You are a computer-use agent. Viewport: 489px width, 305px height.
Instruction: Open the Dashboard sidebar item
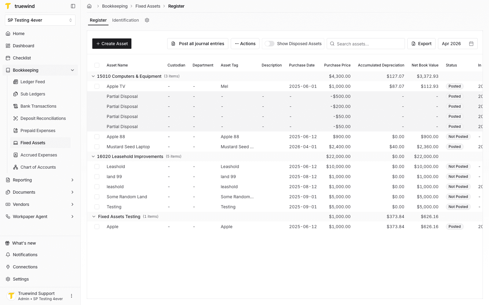40,46
